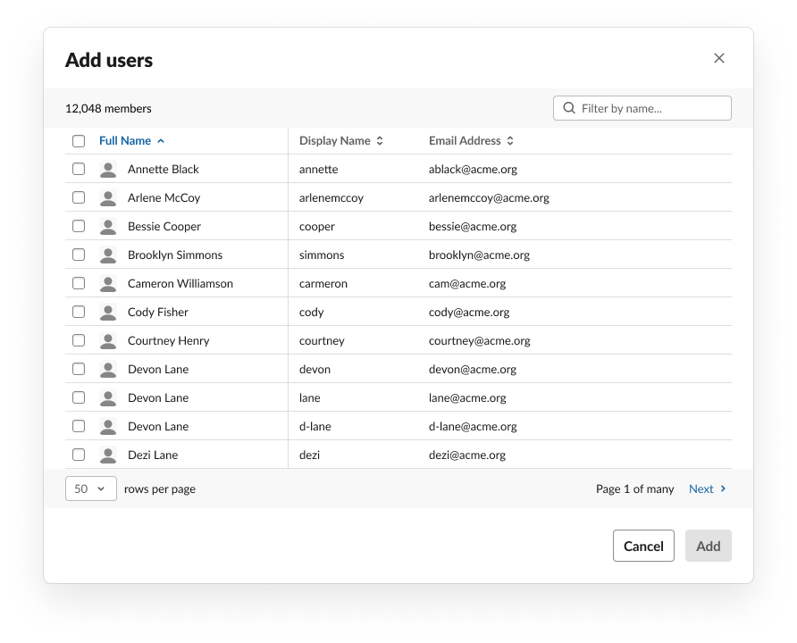
Task: Click the Add button
Action: point(708,547)
